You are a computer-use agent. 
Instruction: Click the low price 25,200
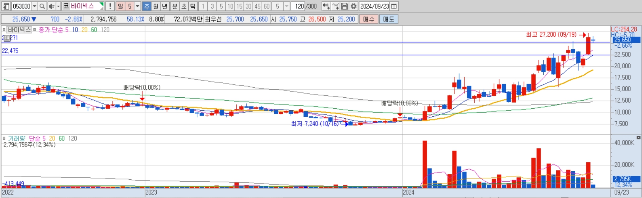tap(346, 19)
